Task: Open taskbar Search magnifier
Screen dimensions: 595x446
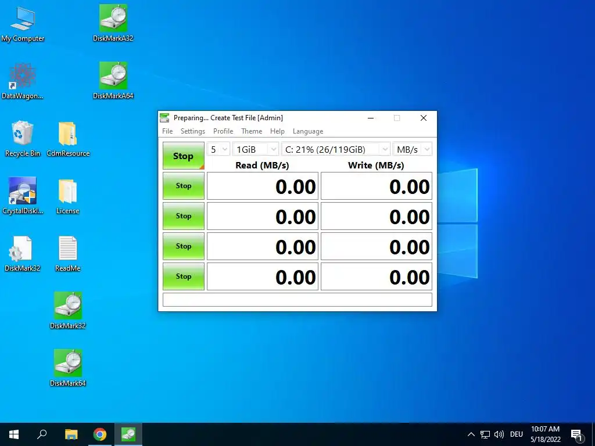Action: coord(42,434)
